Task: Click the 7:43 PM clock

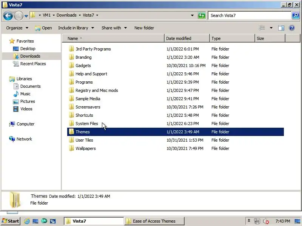Action: [x=282, y=221]
